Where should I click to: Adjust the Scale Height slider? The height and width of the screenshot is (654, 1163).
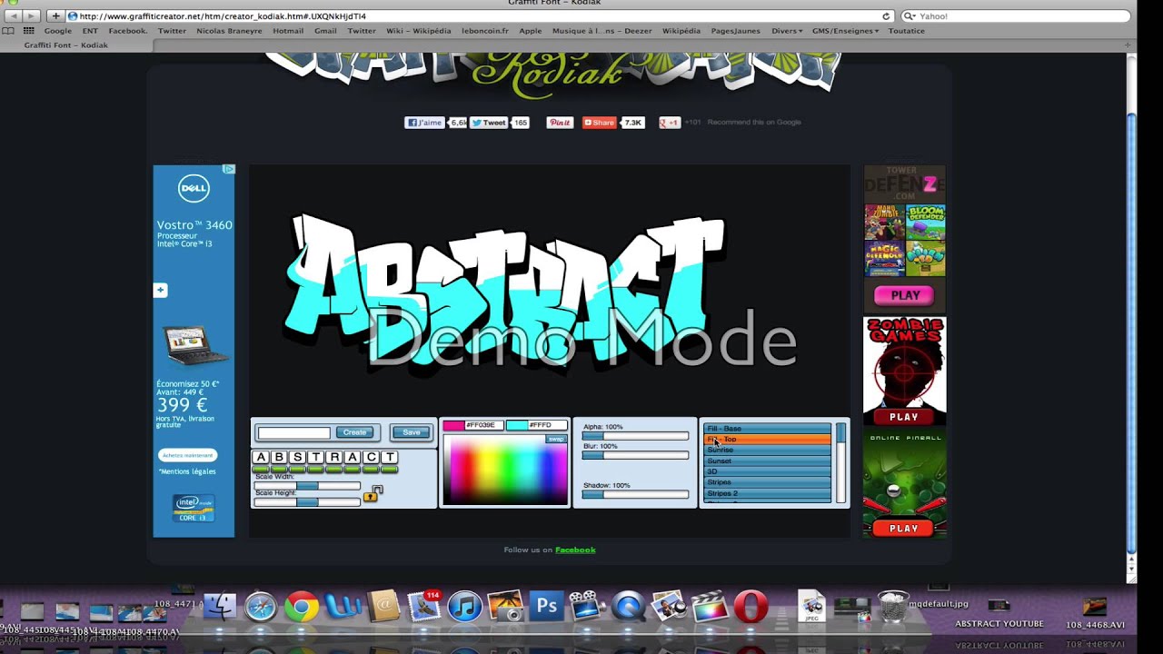[307, 502]
